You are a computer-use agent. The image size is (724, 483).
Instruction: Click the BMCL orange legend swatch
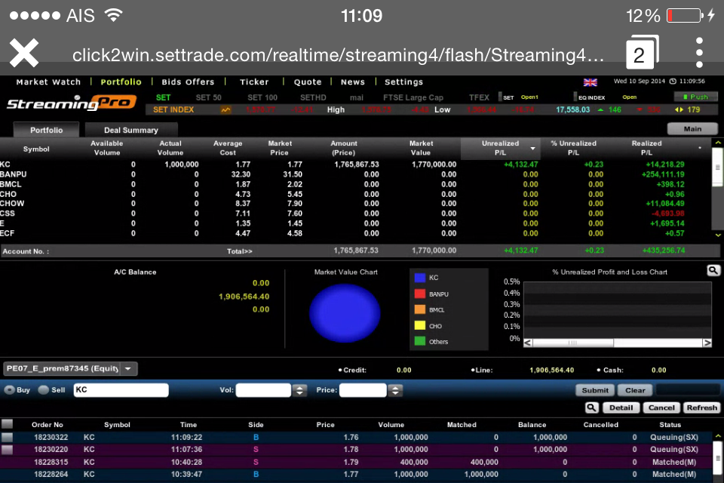click(x=420, y=309)
